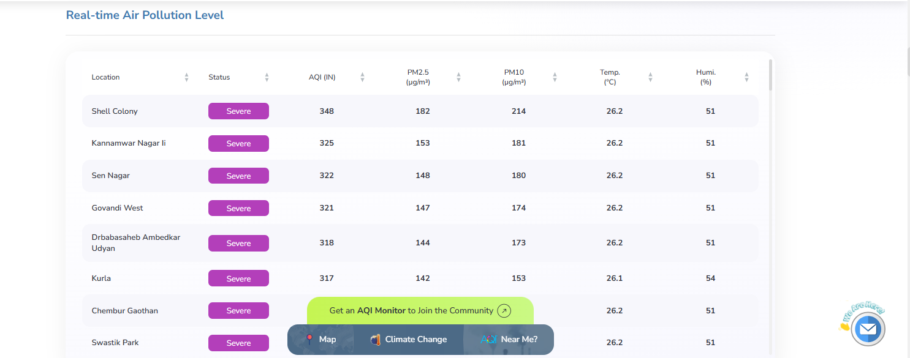Open the Map tab
910x358 pixels.
point(320,340)
